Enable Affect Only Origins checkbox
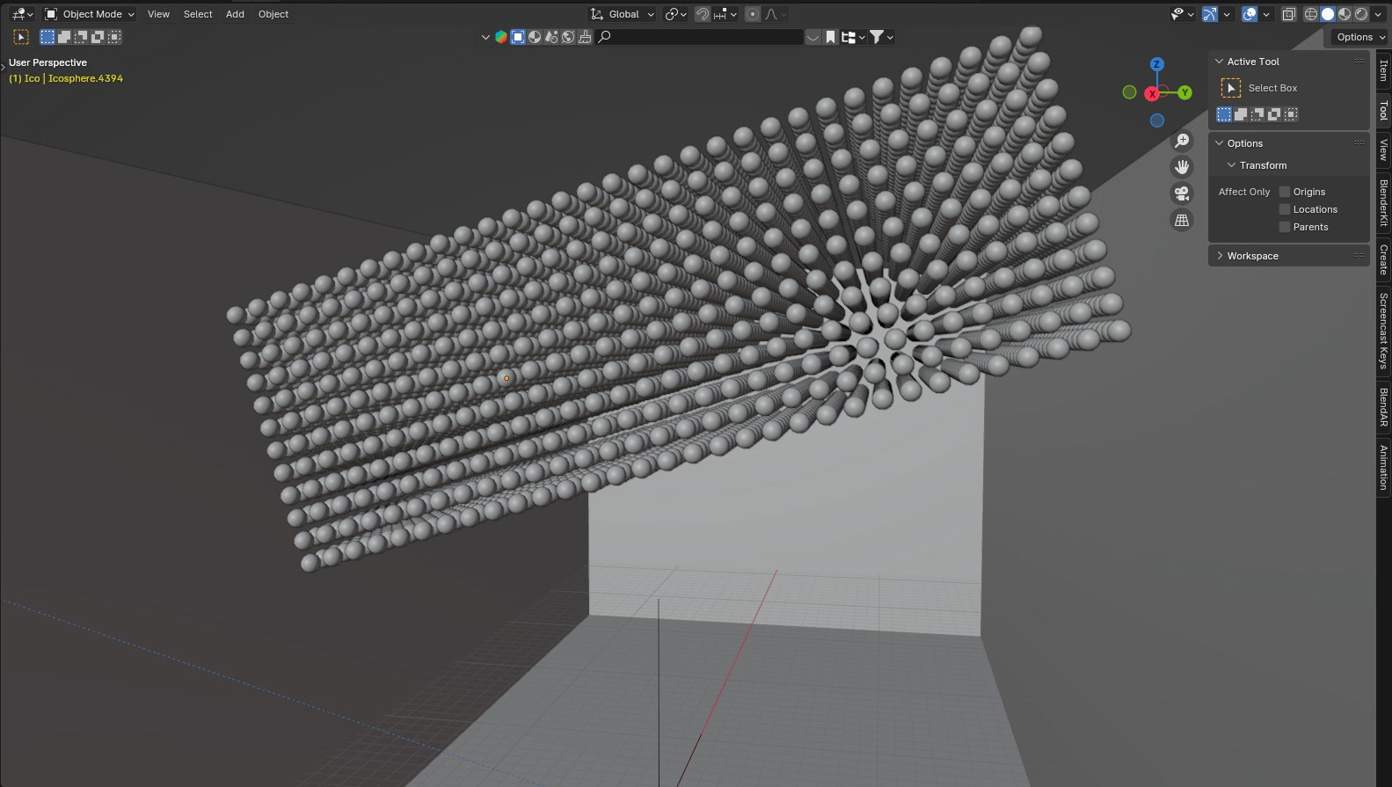The image size is (1392, 787). point(1285,192)
